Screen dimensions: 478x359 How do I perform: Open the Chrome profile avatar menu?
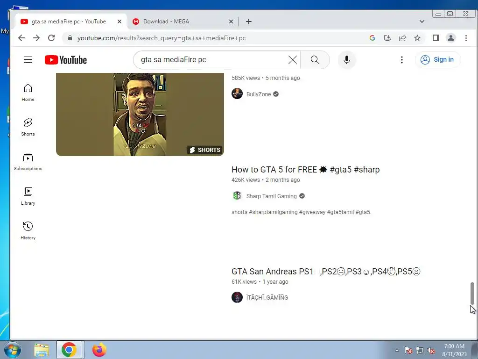[x=450, y=38]
